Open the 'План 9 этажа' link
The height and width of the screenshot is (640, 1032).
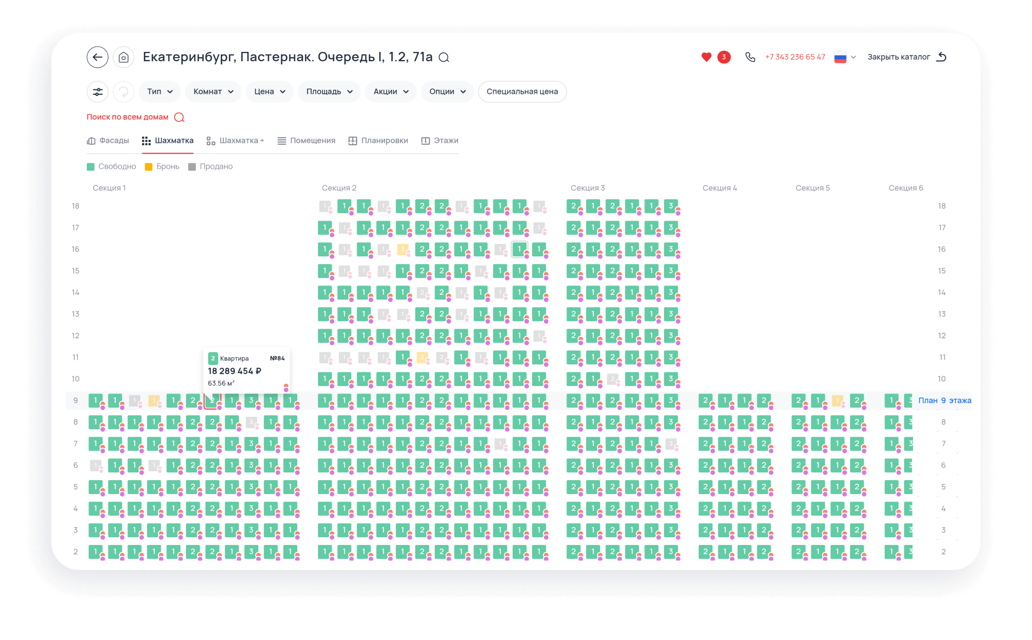tap(944, 401)
